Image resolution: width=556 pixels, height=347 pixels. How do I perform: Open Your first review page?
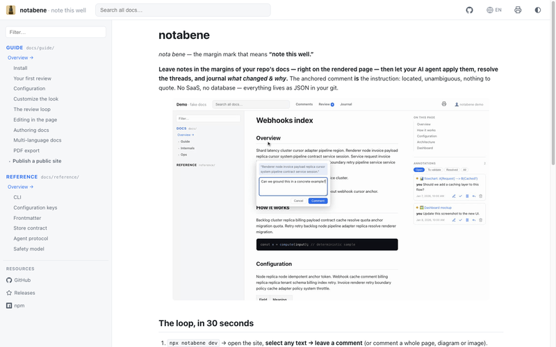(x=32, y=78)
